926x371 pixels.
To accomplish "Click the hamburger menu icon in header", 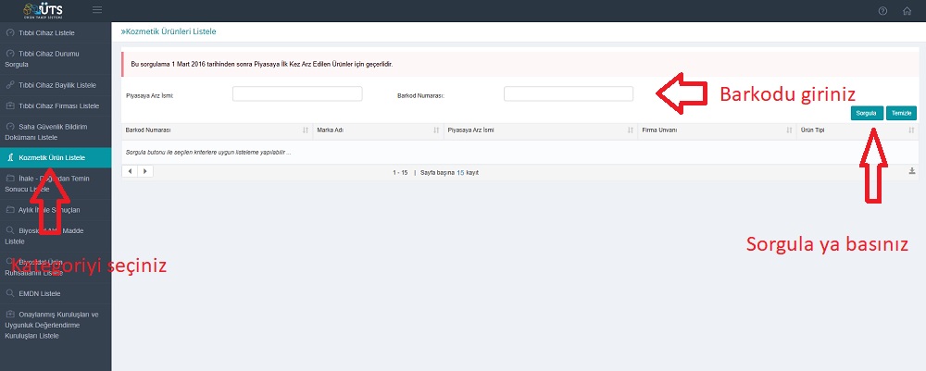I will tap(97, 10).
